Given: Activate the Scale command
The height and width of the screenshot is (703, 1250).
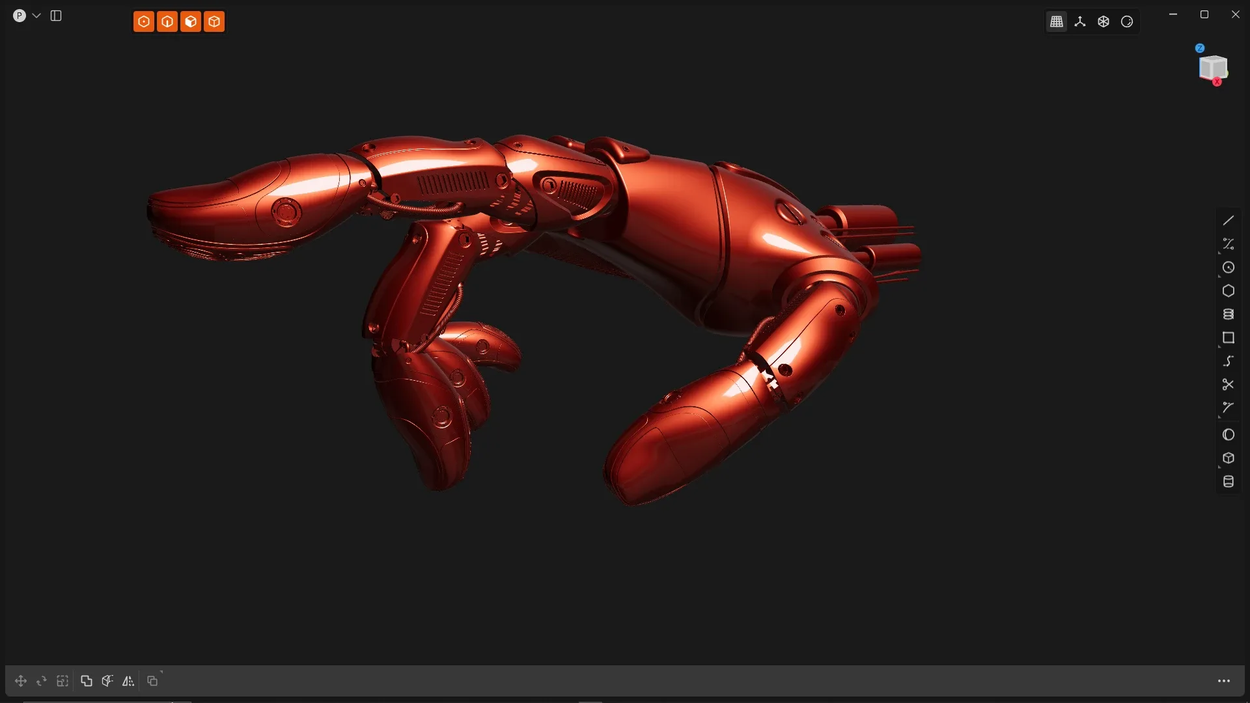Looking at the screenshot, I should 62,681.
